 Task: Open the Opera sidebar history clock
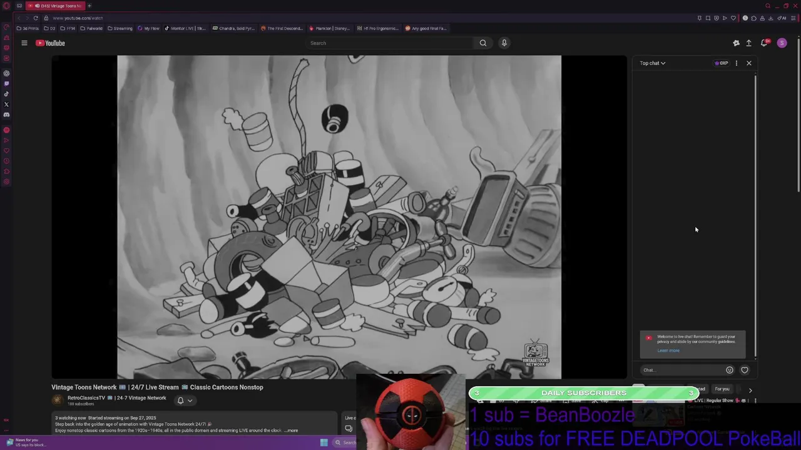(6, 161)
